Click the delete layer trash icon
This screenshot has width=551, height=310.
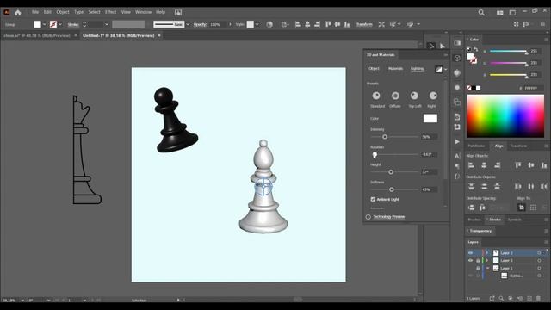538,299
